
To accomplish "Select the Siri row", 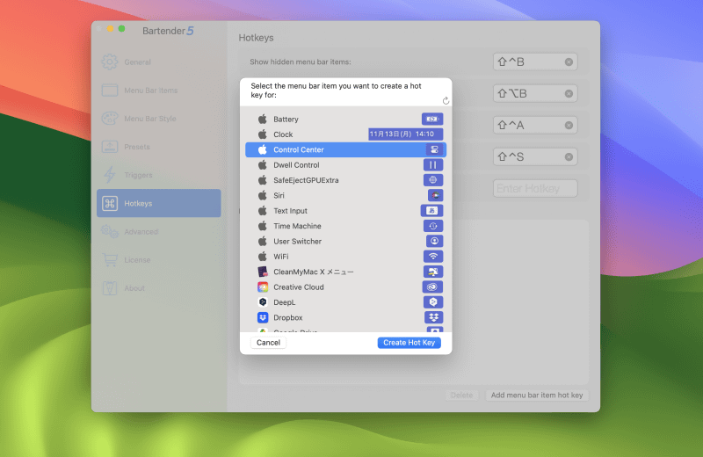I will point(345,195).
